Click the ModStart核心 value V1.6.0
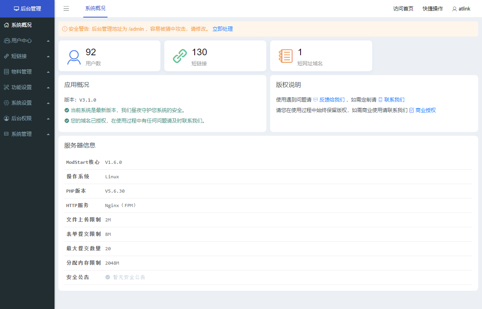This screenshot has width=482, height=309. (x=113, y=162)
